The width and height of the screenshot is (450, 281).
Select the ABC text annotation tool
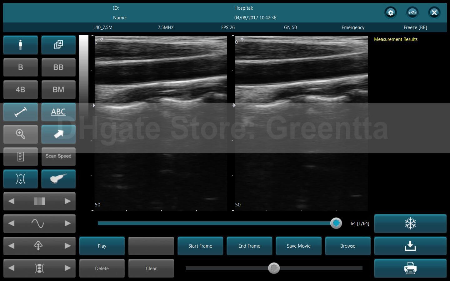(58, 112)
